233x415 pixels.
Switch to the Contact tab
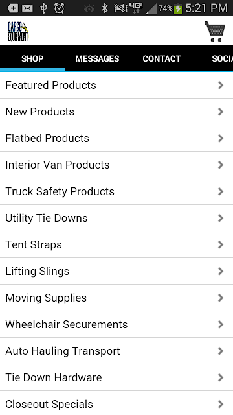coord(162,58)
